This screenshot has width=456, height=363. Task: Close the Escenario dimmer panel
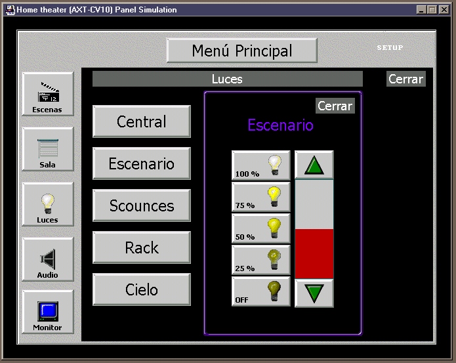335,106
